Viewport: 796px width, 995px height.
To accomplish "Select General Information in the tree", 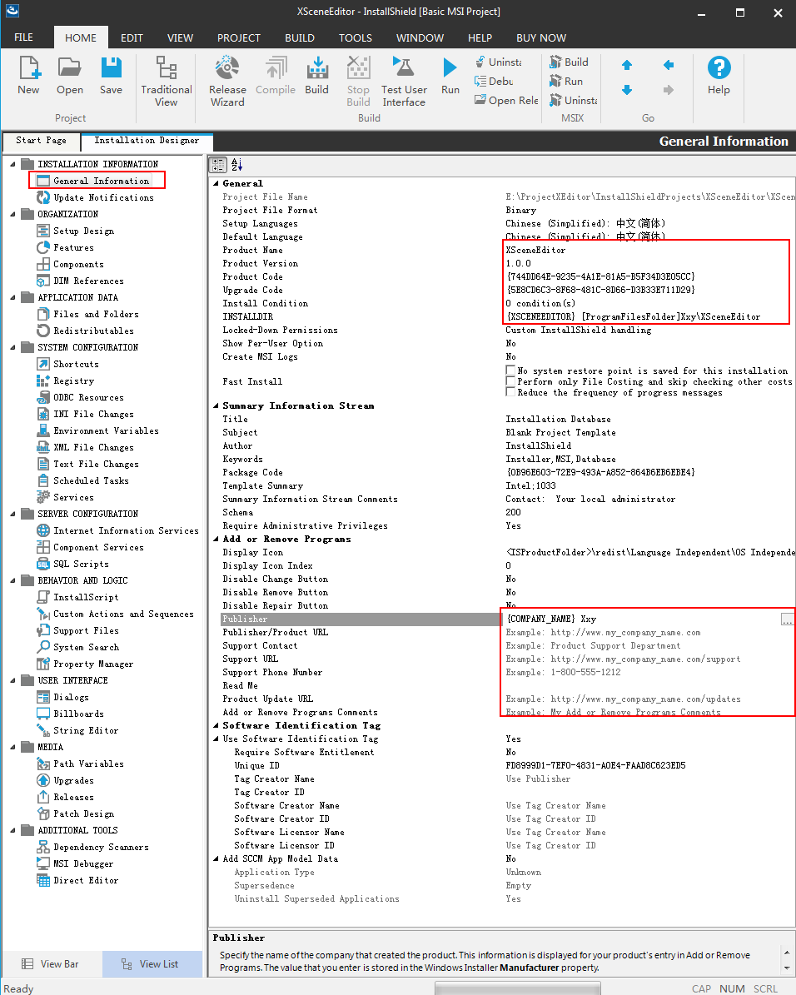I will 102,181.
